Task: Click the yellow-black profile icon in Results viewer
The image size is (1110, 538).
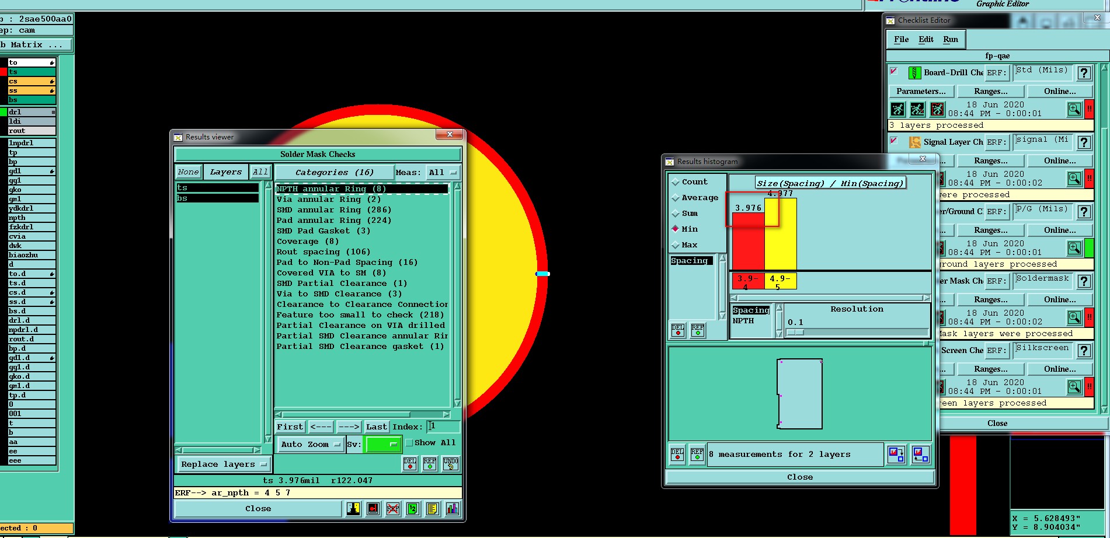Action: pos(353,509)
